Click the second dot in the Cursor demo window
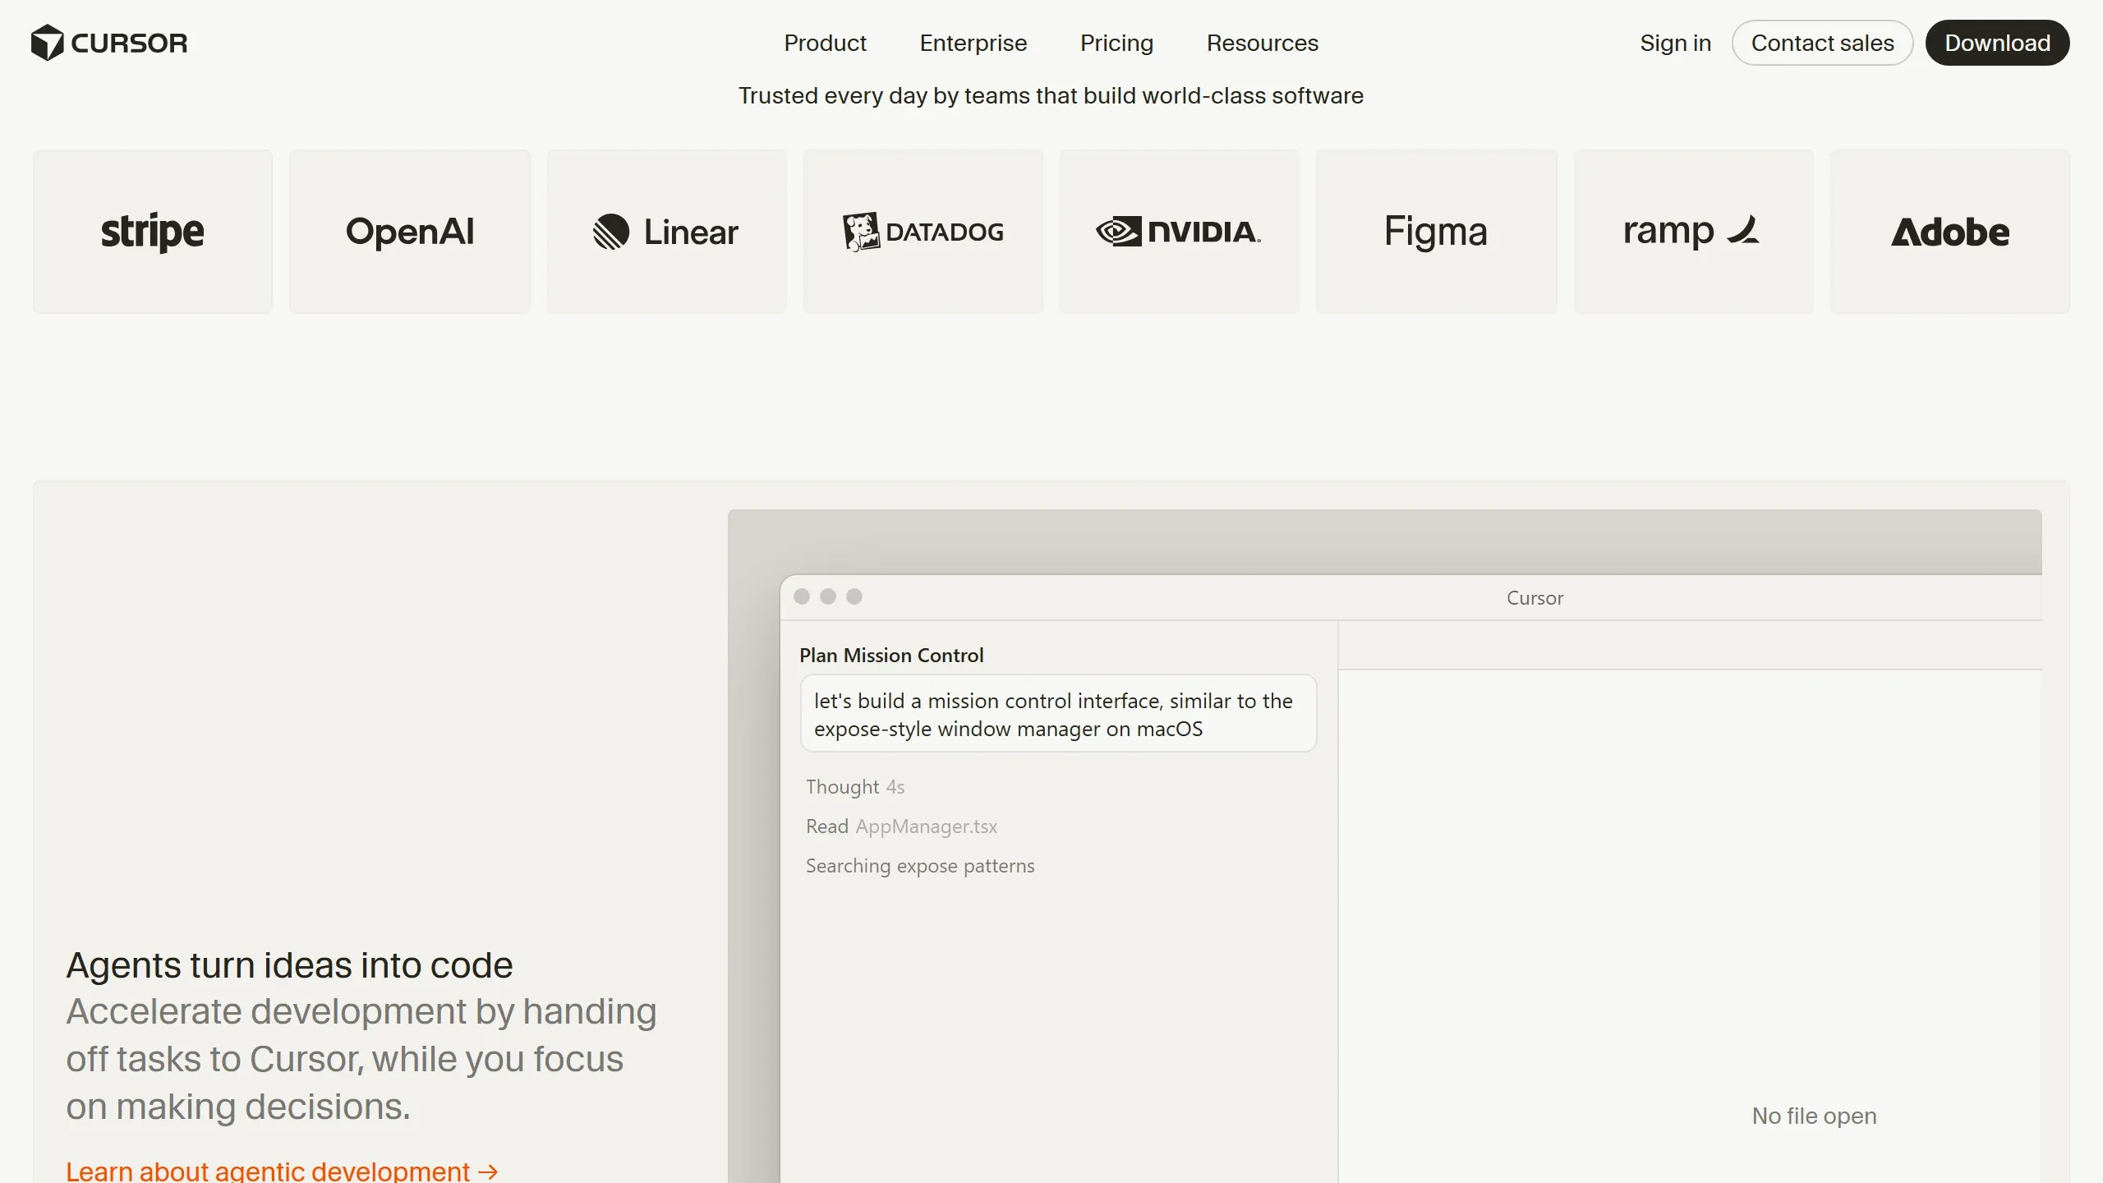Viewport: 2103px width, 1183px height. [828, 596]
